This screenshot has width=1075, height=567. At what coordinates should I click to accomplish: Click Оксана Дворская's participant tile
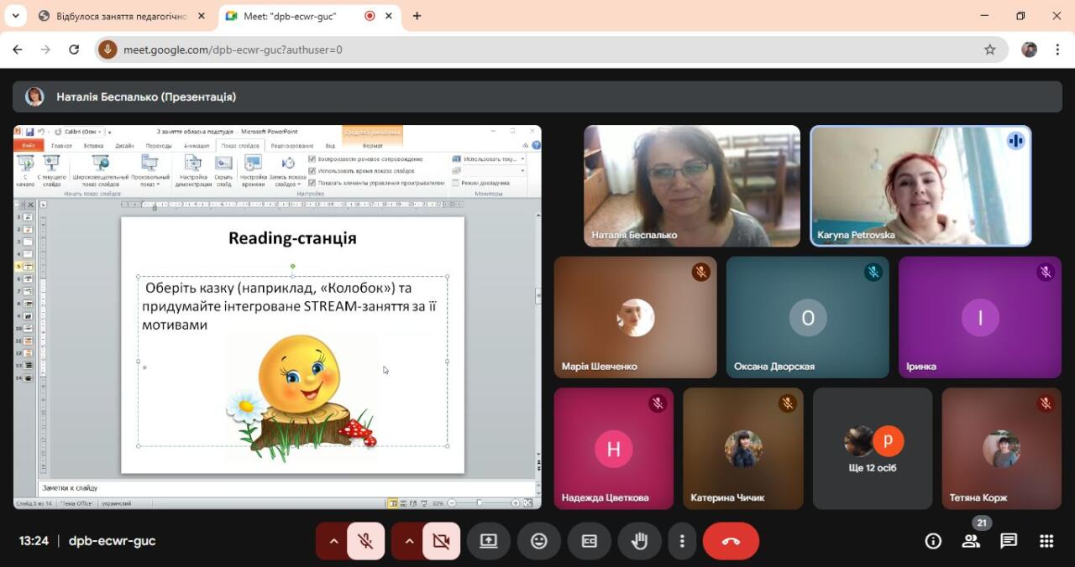click(x=808, y=317)
